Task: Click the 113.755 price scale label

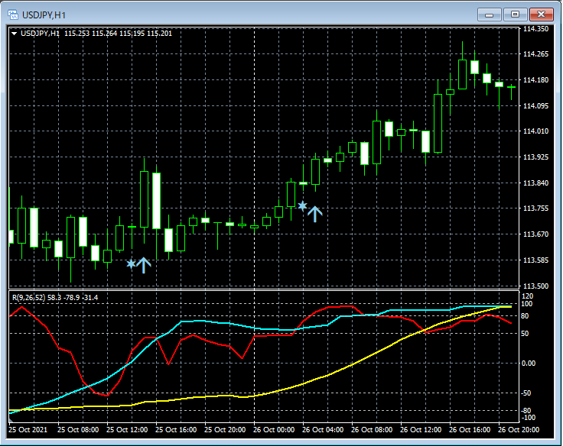Action: coord(535,208)
